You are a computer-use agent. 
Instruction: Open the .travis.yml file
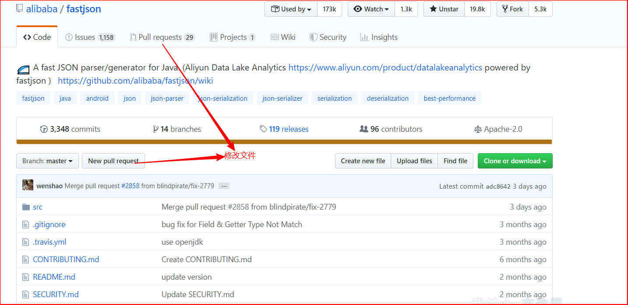tap(49, 242)
